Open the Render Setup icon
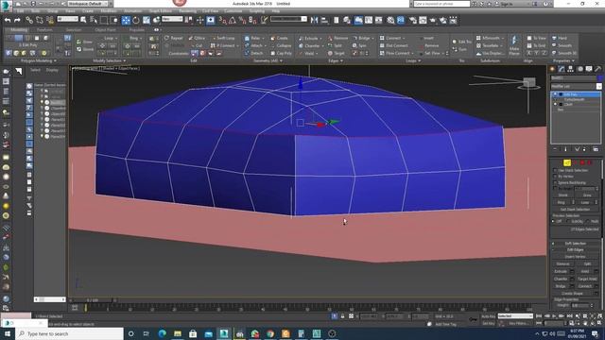 pyautogui.click(x=413, y=20)
